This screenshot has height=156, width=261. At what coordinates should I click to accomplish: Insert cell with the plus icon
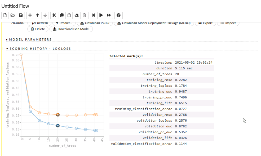tap(30, 15)
